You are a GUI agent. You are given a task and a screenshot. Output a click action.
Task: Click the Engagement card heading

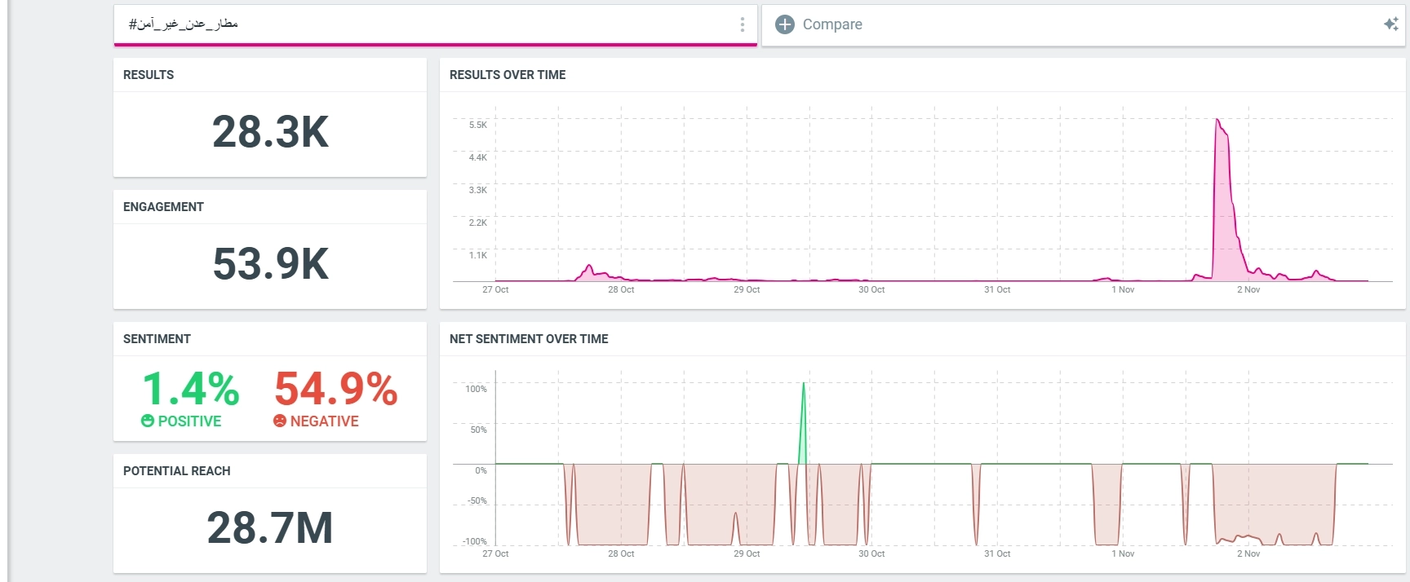coord(163,207)
